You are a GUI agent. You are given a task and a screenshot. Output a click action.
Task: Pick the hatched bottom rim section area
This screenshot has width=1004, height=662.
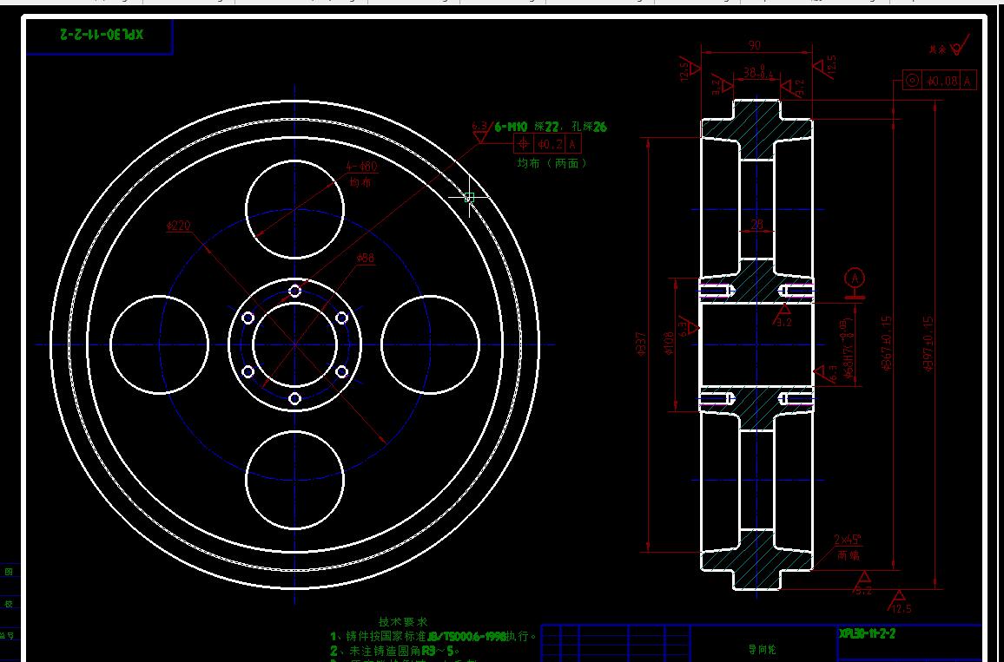coord(756,560)
